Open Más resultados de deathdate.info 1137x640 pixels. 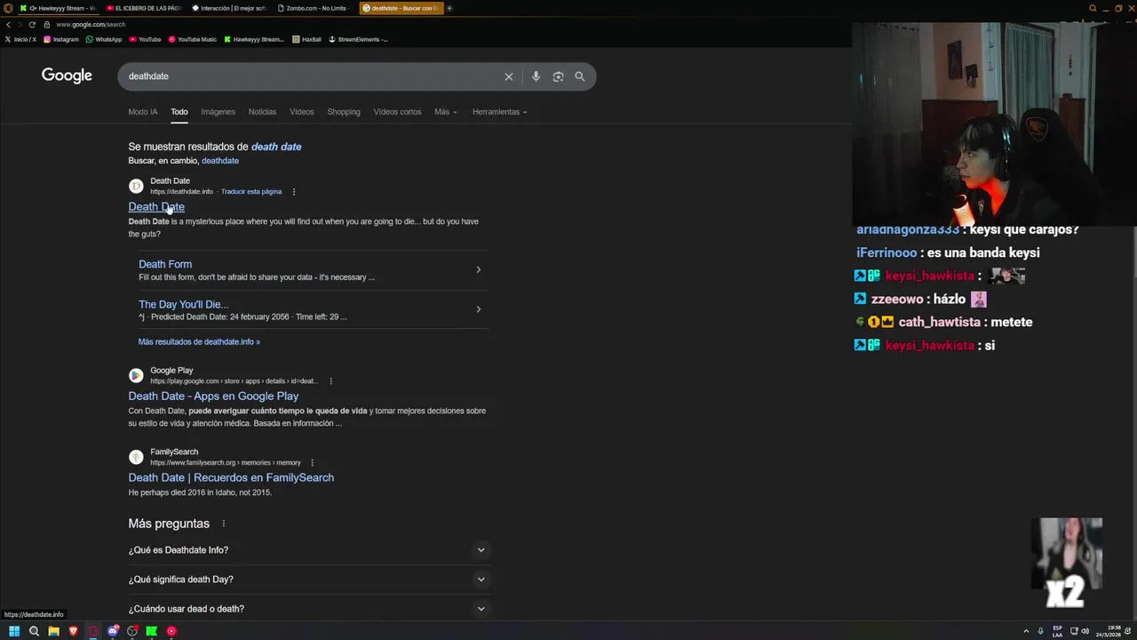pos(199,341)
